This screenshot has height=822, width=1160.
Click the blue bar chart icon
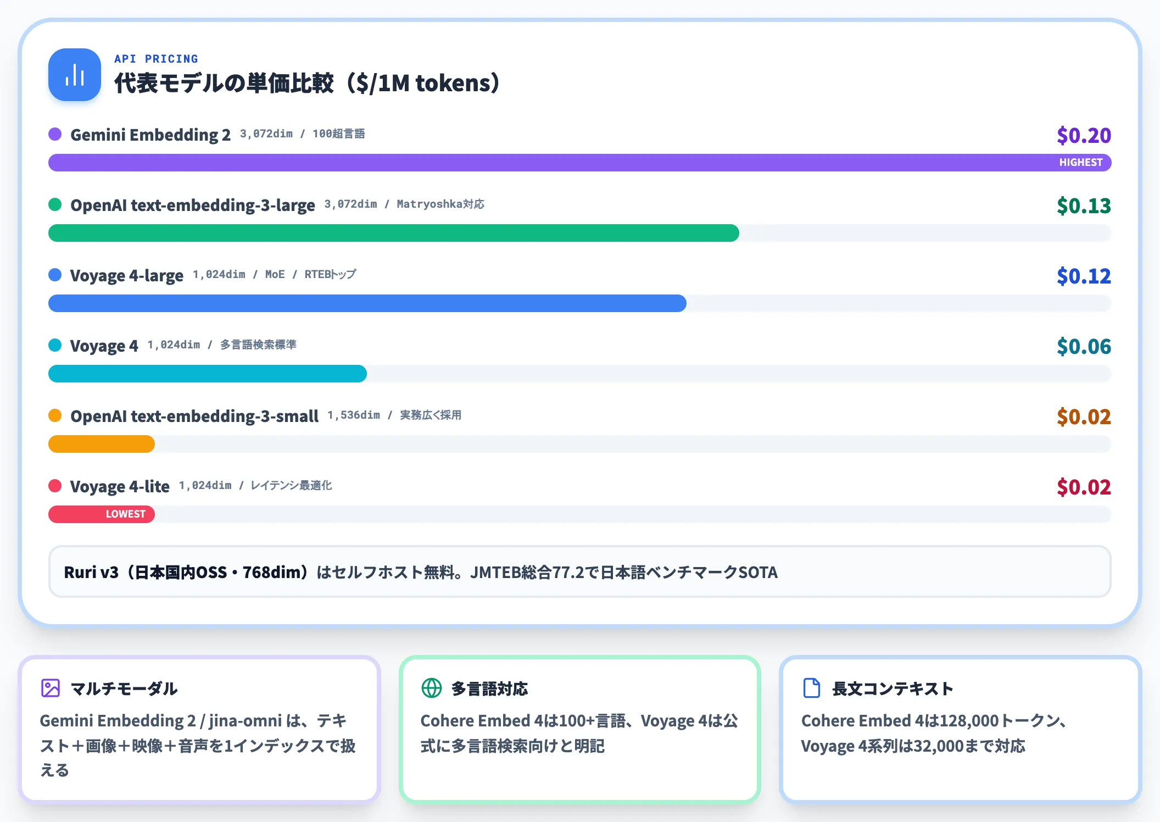click(x=75, y=75)
